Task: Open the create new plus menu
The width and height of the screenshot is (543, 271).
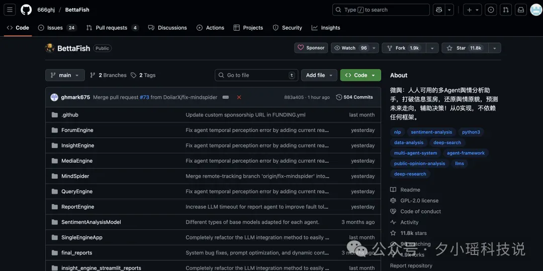Action: coord(472,10)
